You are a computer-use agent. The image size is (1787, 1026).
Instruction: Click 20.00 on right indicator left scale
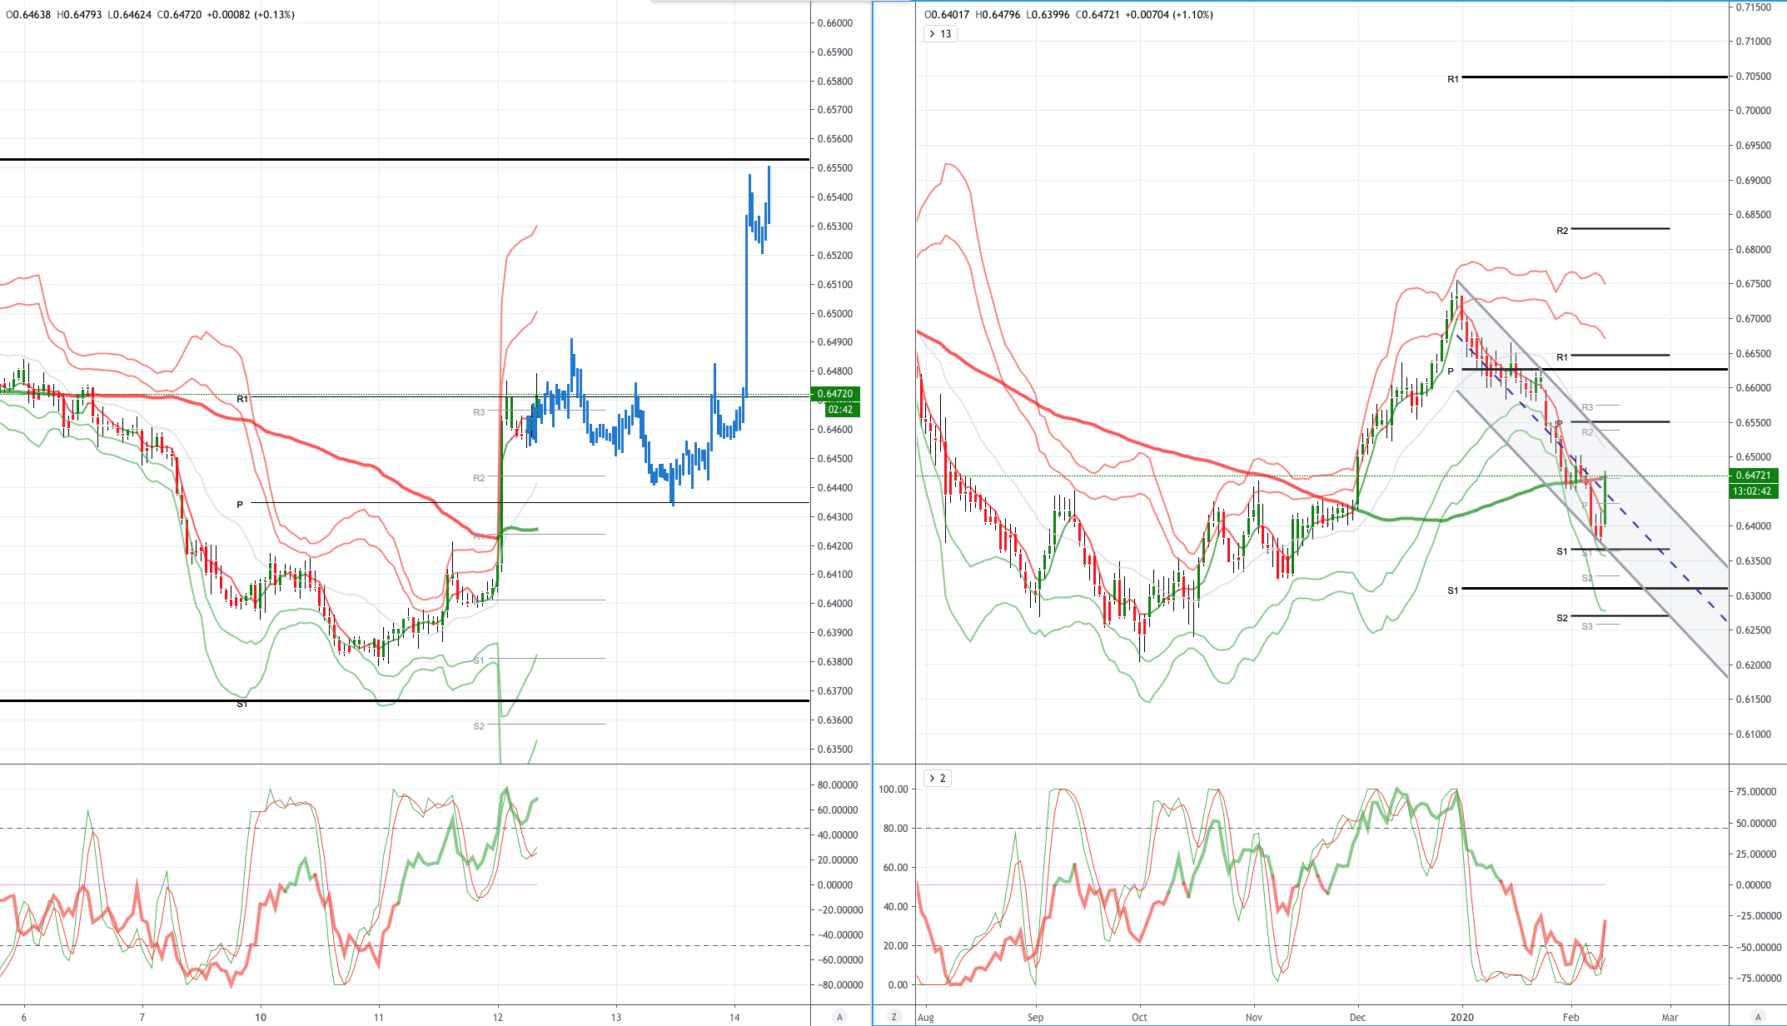click(895, 946)
